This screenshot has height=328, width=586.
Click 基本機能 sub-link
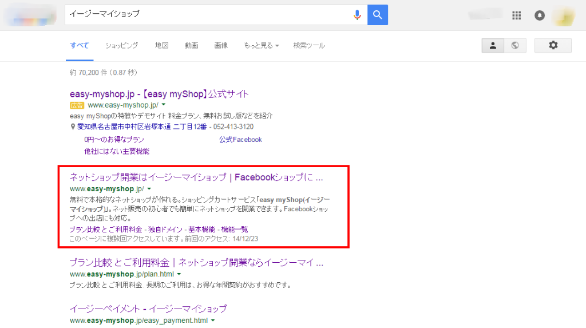[202, 230]
